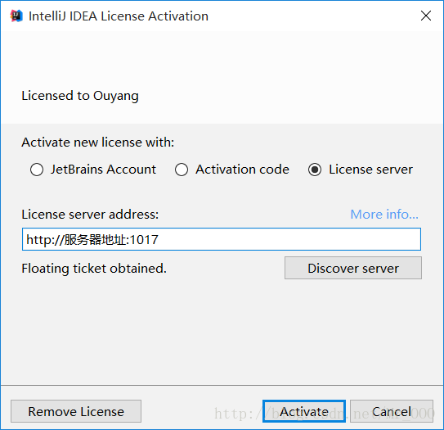The width and height of the screenshot is (444, 430).
Task: Click the Activation code option label
Action: pos(242,170)
